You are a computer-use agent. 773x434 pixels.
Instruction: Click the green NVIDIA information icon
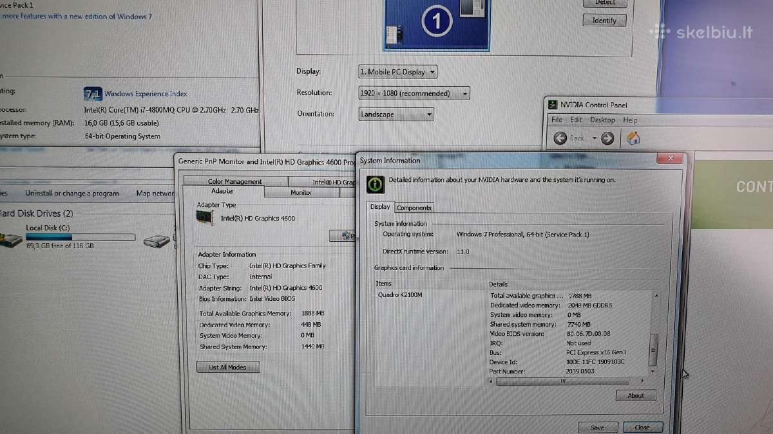375,185
